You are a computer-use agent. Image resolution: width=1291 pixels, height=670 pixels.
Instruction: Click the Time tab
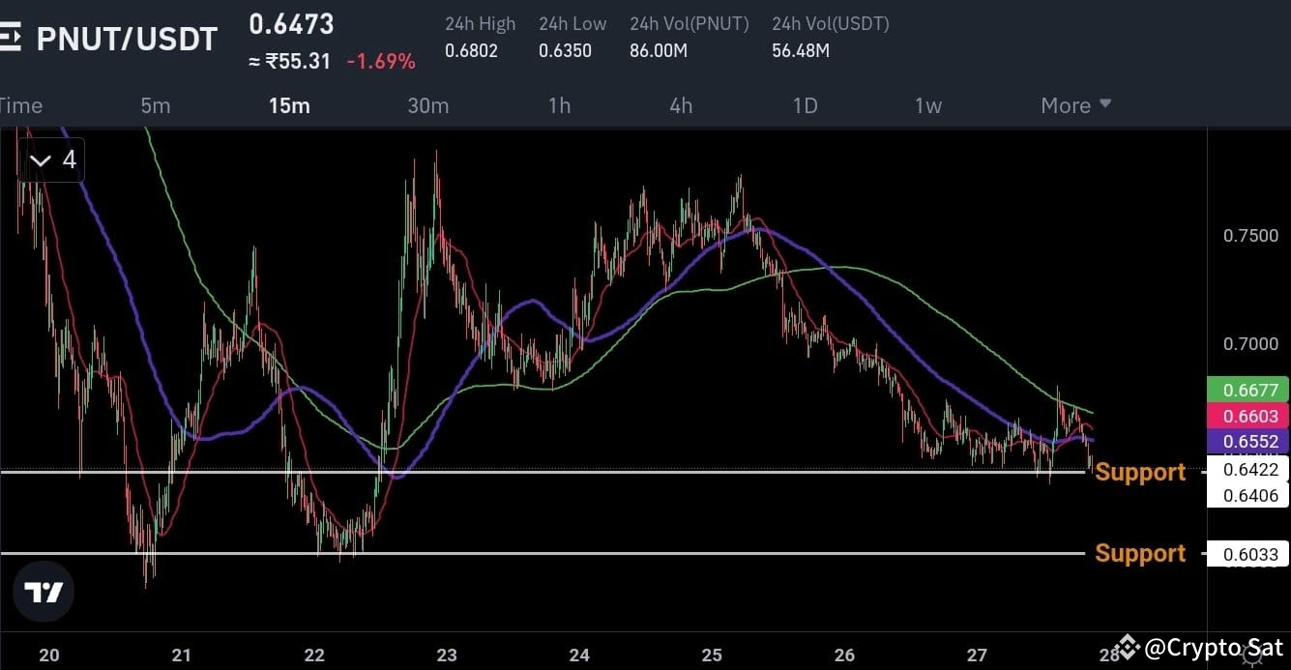[22, 105]
